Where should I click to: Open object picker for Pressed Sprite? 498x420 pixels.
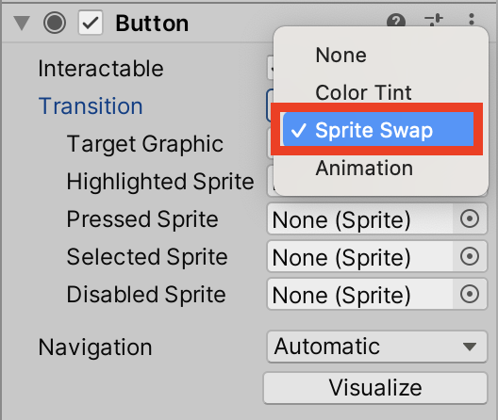pyautogui.click(x=470, y=218)
